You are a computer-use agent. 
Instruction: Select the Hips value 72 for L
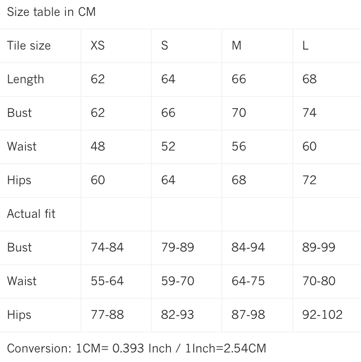click(309, 180)
